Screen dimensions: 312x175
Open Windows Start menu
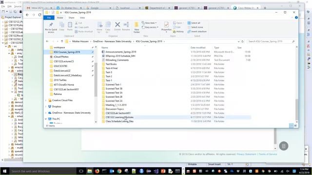pyautogui.click(x=4, y=171)
